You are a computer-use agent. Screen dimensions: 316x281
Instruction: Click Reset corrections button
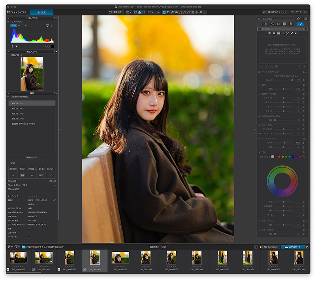click(x=275, y=12)
